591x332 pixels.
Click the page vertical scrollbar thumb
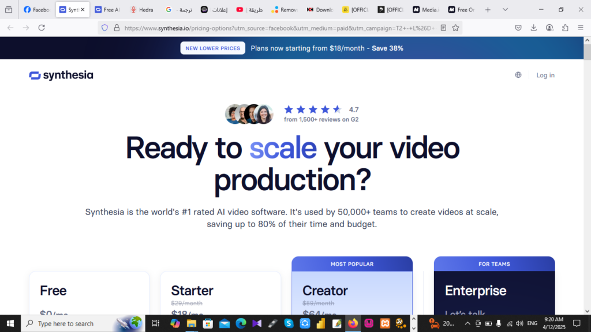coord(587,51)
